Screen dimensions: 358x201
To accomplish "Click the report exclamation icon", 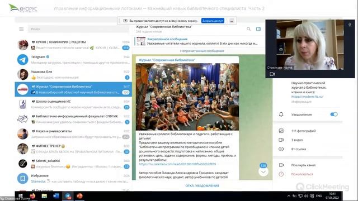I will (x=281, y=174).
